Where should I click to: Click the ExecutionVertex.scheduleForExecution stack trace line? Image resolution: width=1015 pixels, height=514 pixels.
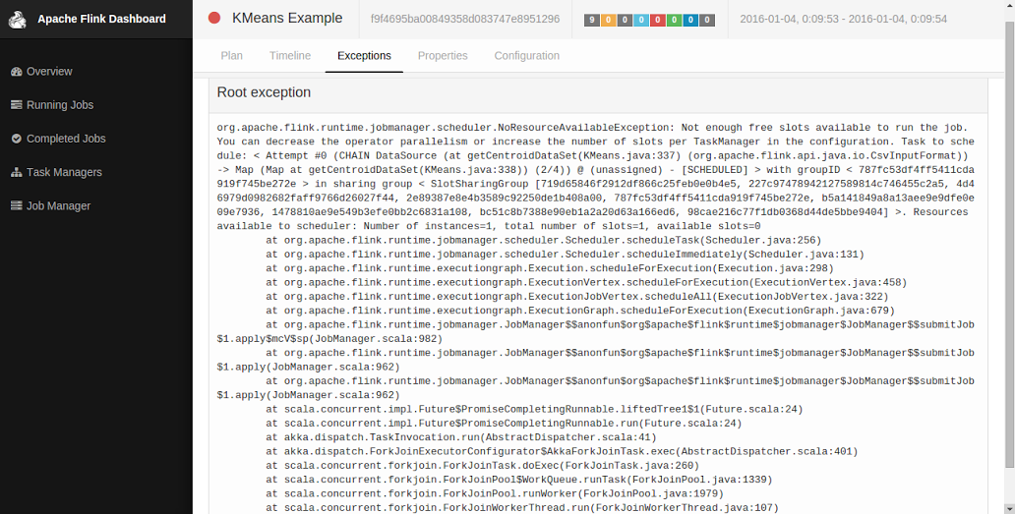(586, 283)
